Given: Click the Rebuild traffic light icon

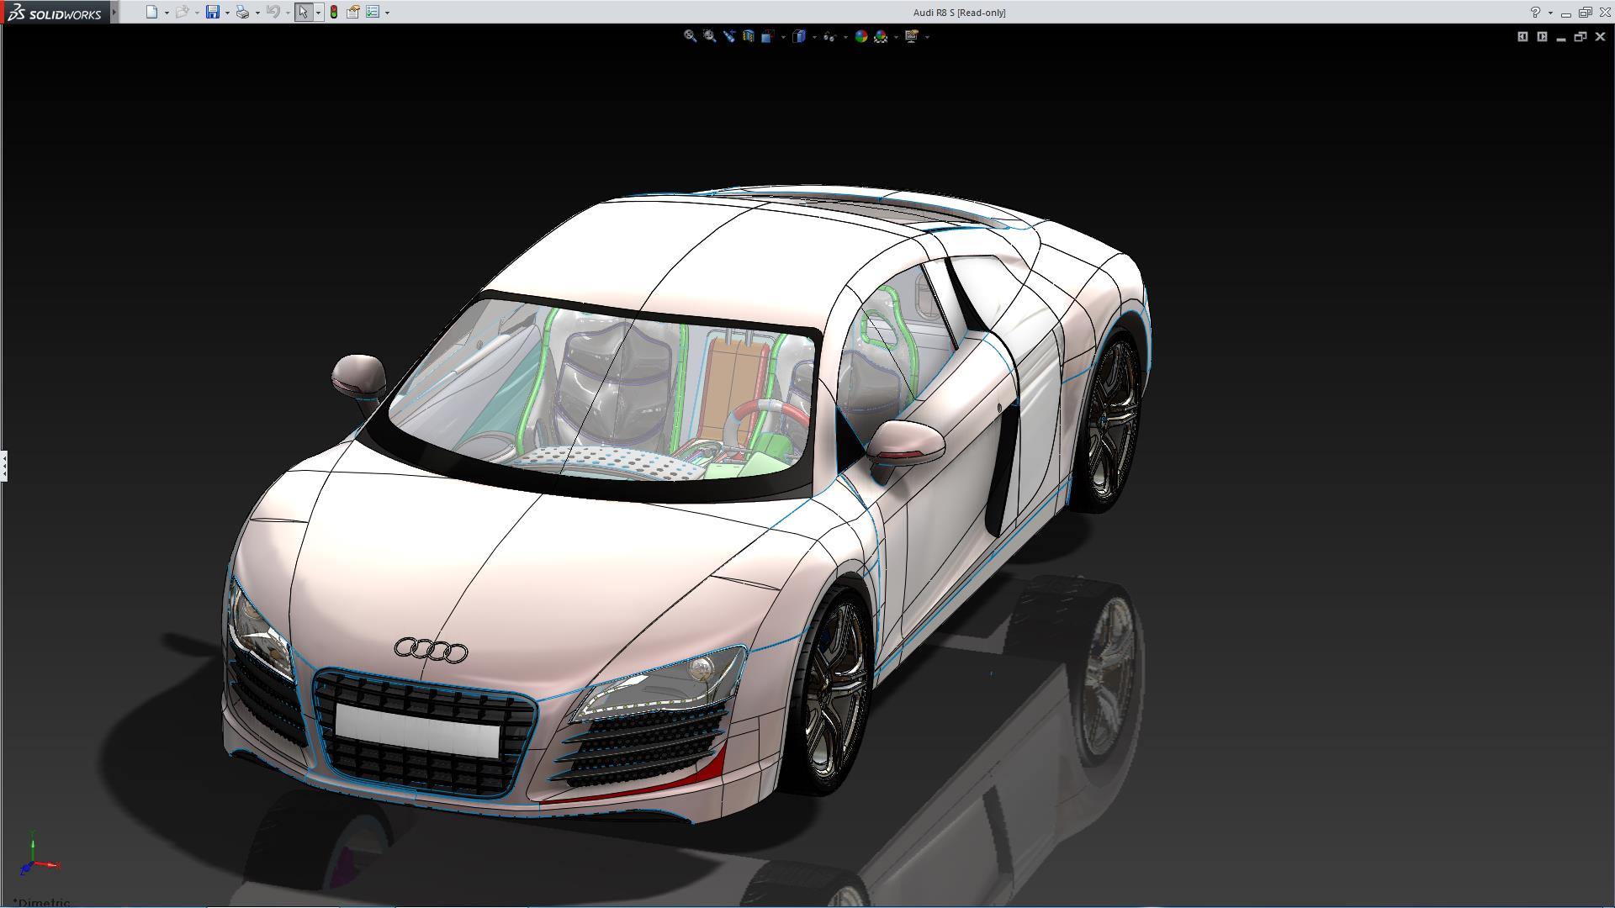Looking at the screenshot, I should click(334, 12).
